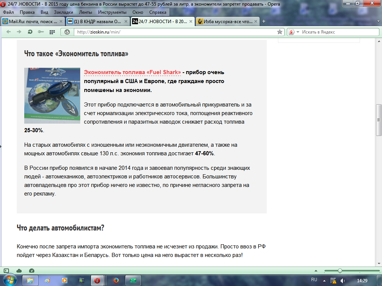The width and height of the screenshot is (382, 286).
Task: Click the bold 47-60% text
Action: tap(204, 153)
